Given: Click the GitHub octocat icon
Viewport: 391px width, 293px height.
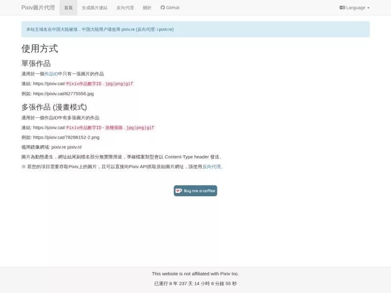Looking at the screenshot, I should (163, 8).
